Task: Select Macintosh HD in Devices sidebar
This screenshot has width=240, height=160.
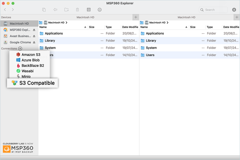Action: (x=19, y=23)
